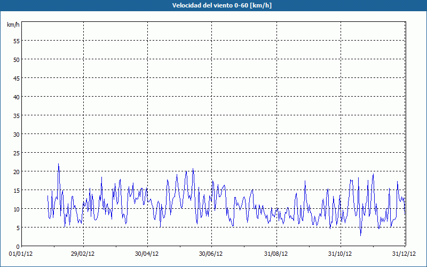Click the date label 31/08/12

point(276,254)
